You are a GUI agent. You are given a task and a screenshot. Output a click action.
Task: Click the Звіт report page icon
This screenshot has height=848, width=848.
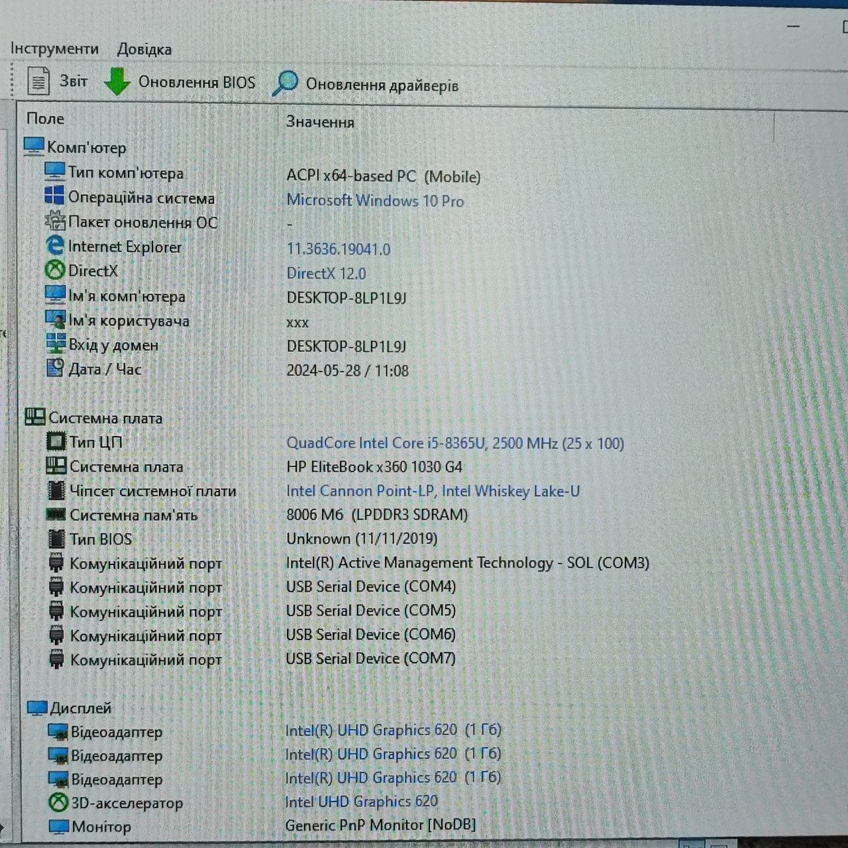(39, 81)
